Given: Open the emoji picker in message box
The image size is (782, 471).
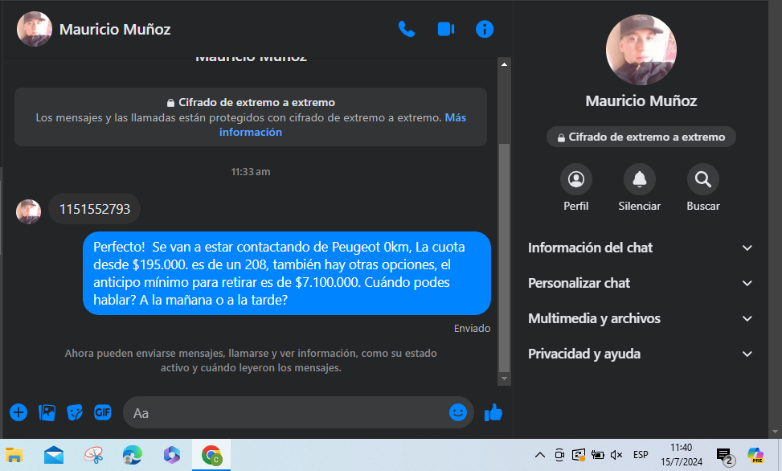Looking at the screenshot, I should coord(457,412).
